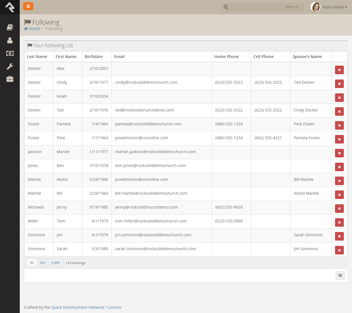The height and width of the screenshot is (313, 352).
Task: Remove Pete Foster from following list
Action: 339,139
